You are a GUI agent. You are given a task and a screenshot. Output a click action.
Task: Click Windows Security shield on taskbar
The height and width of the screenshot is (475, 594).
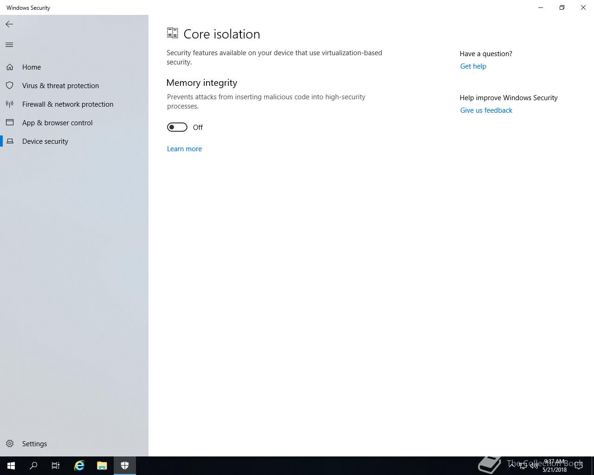(124, 466)
